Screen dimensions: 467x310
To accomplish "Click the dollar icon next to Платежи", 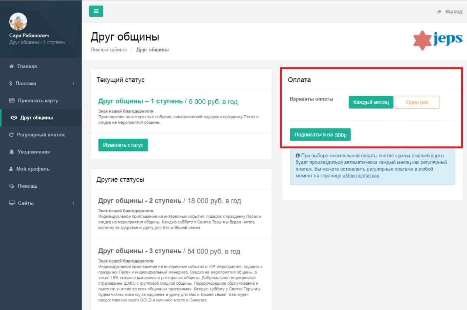I will click(x=11, y=83).
